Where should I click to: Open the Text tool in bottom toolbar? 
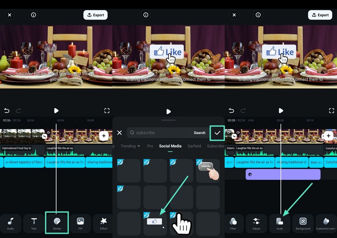click(x=34, y=224)
